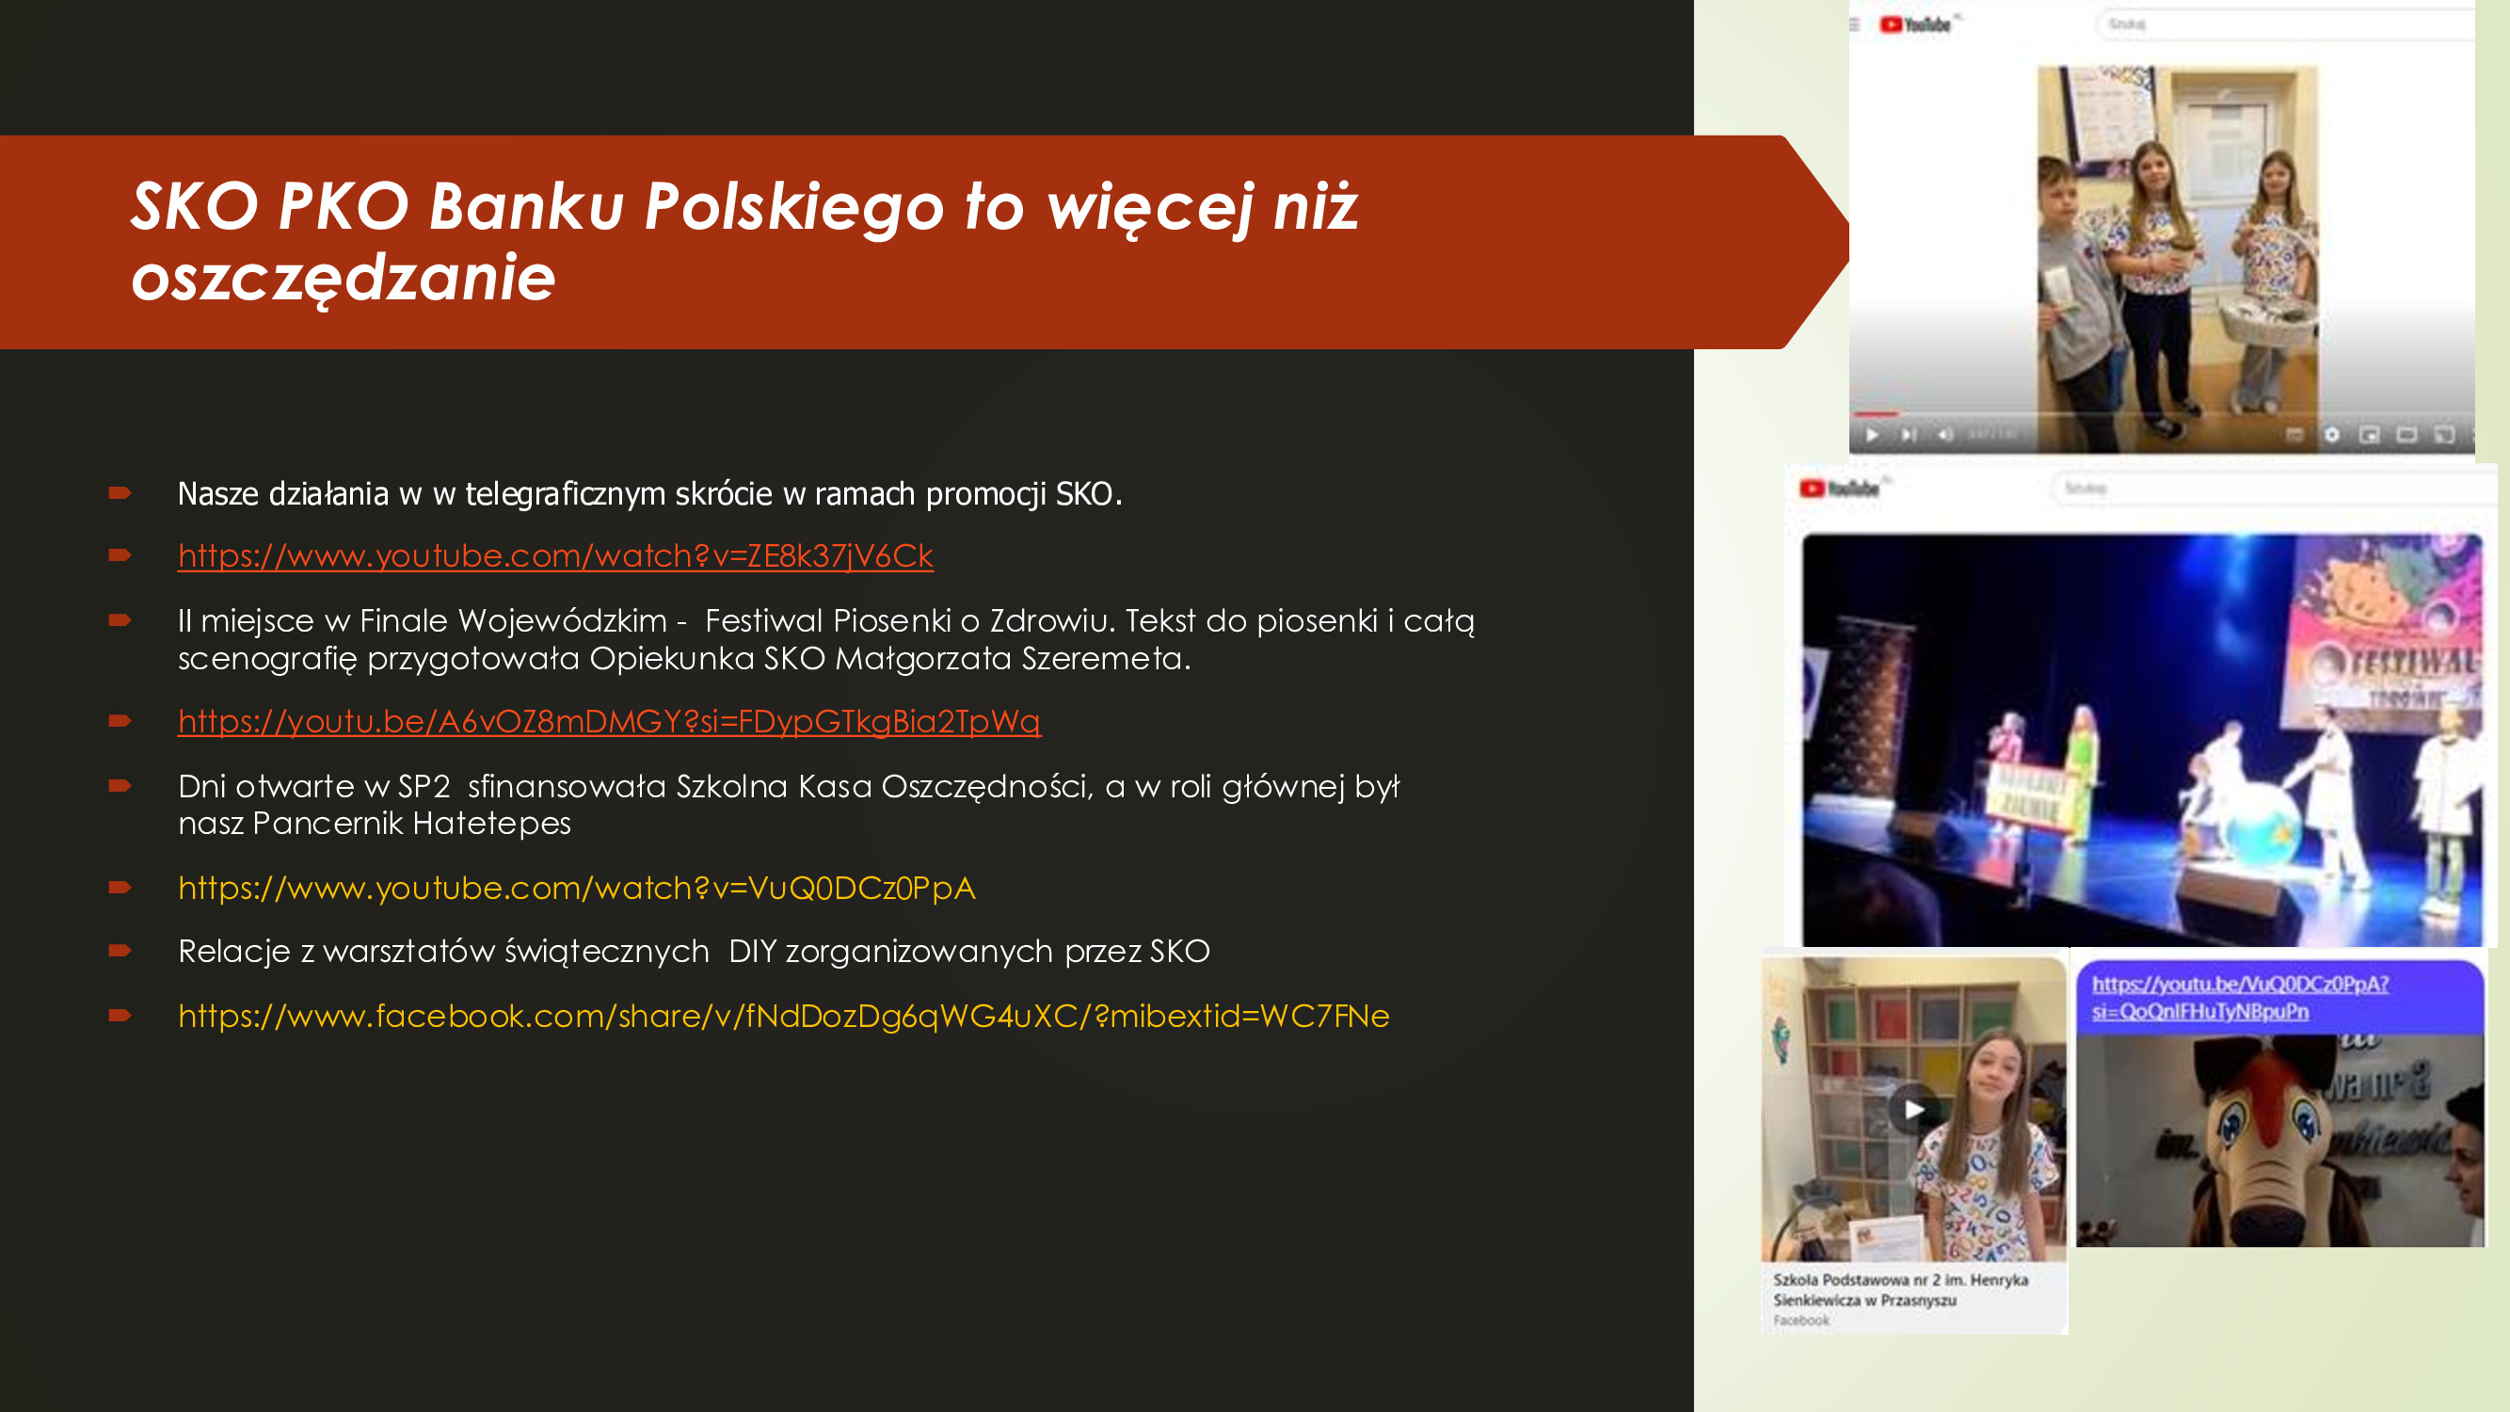This screenshot has width=2510, height=1412.
Task: Click the festival stage video image
Action: (2142, 740)
